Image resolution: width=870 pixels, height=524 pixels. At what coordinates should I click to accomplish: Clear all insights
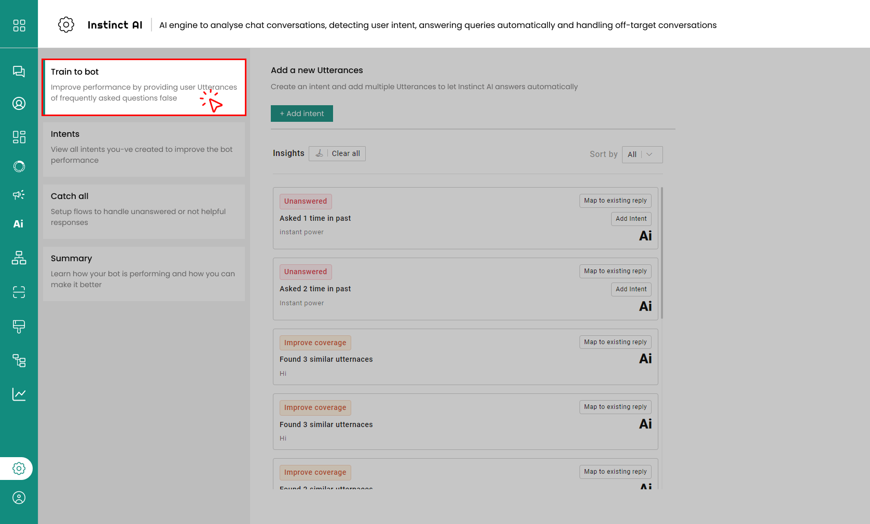[x=337, y=153]
